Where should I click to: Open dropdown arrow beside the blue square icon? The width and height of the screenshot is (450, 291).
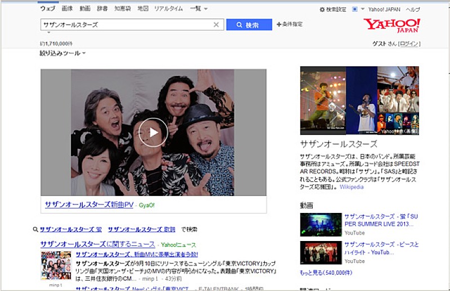click(363, 10)
